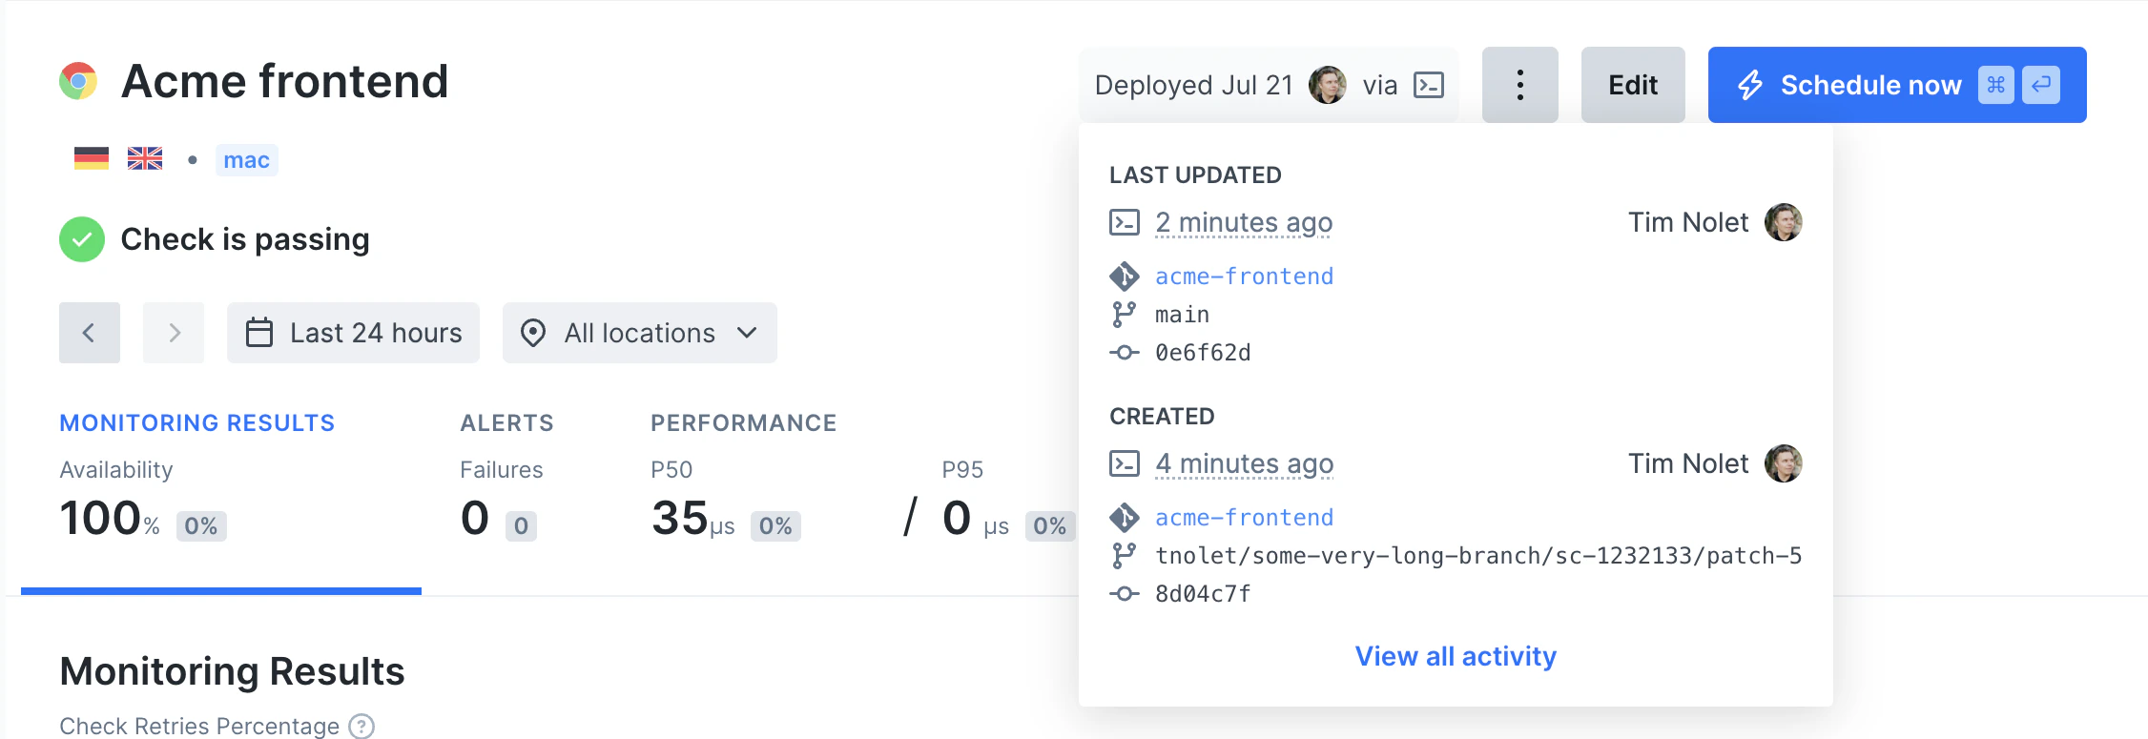Viewport: 2148px width, 739px height.
Task: Click the commit icon beside '0e6f62d'
Action: tap(1126, 352)
